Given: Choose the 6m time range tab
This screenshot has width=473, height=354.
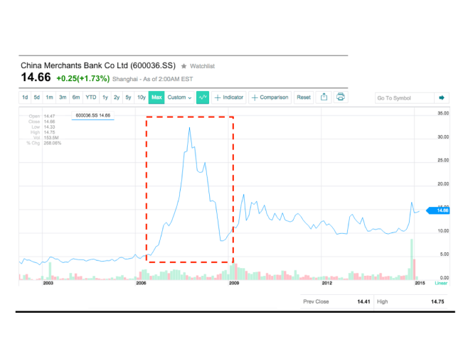Looking at the screenshot, I should [x=75, y=97].
